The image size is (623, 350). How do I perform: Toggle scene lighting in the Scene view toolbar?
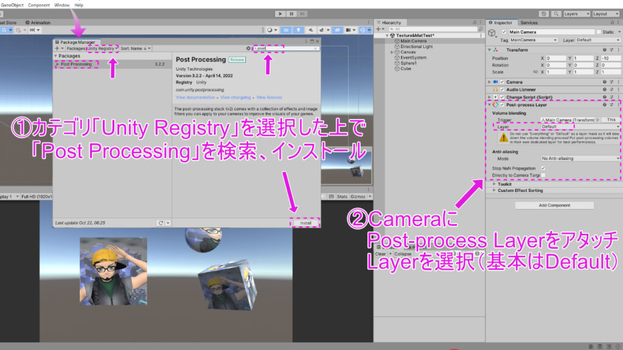pyautogui.click(x=298, y=30)
